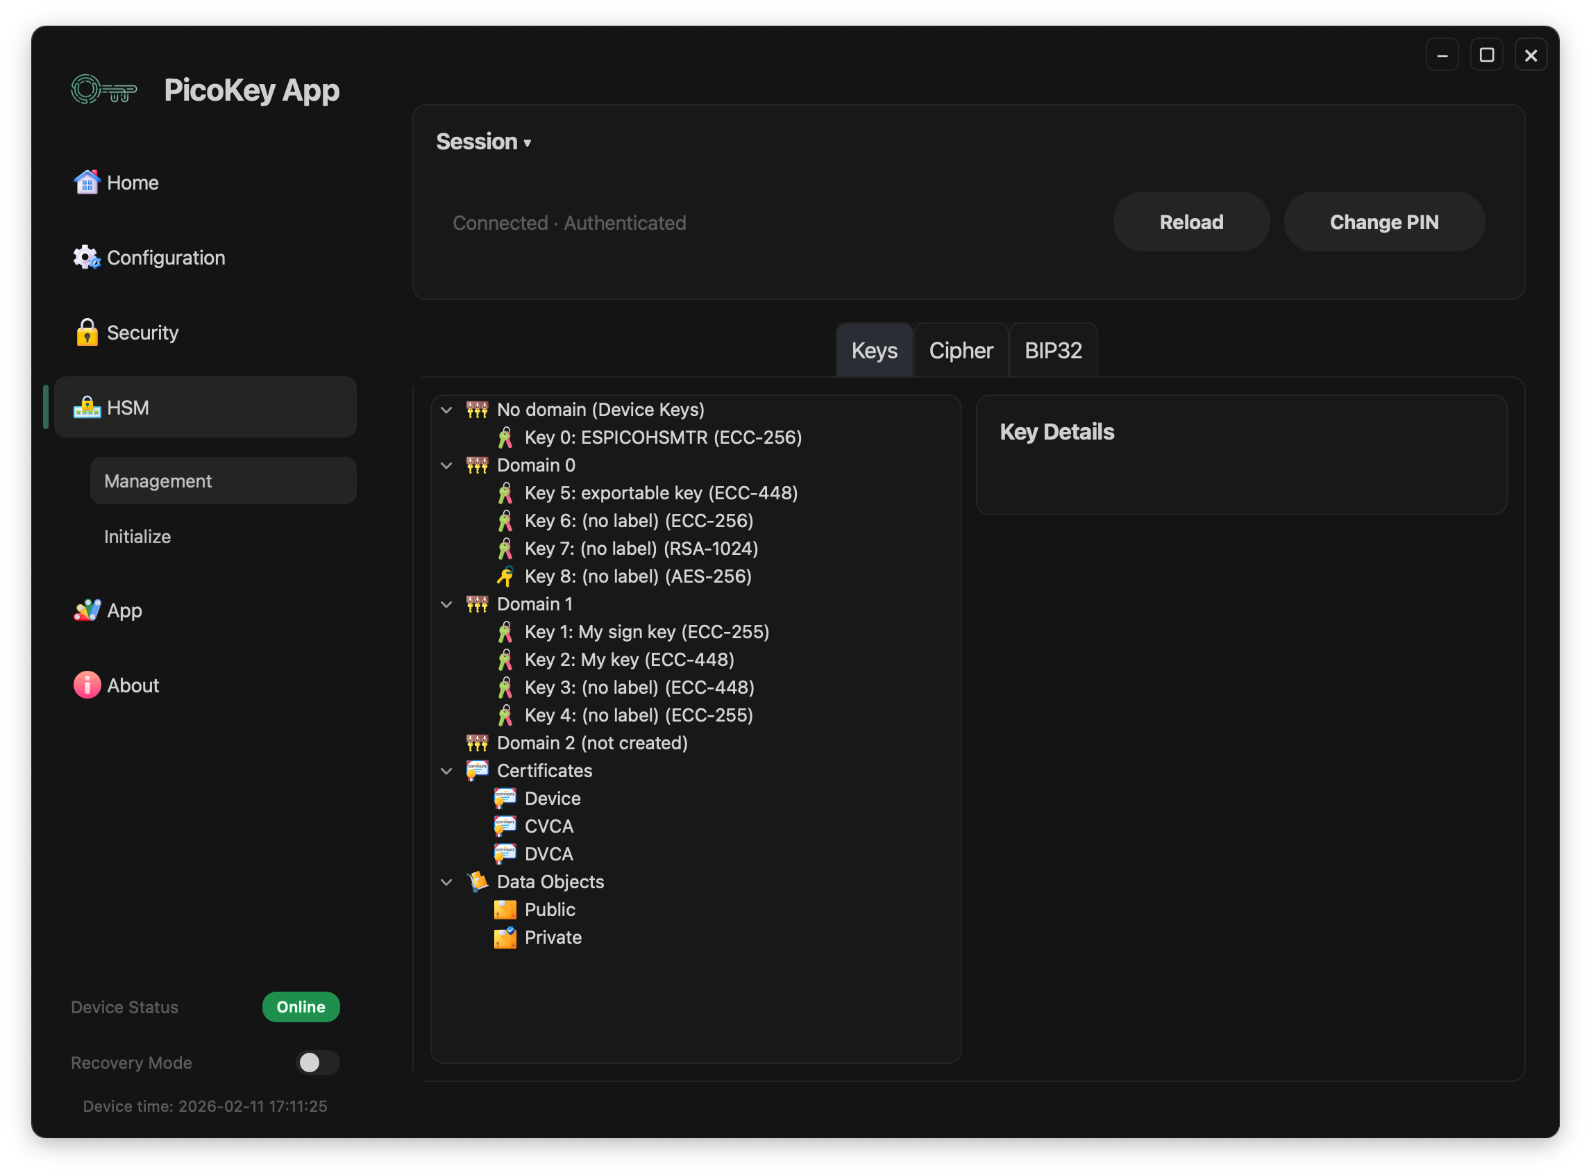Image resolution: width=1591 pixels, height=1175 pixels.
Task: Collapse the Domain 1 tree node
Action: [x=446, y=605]
